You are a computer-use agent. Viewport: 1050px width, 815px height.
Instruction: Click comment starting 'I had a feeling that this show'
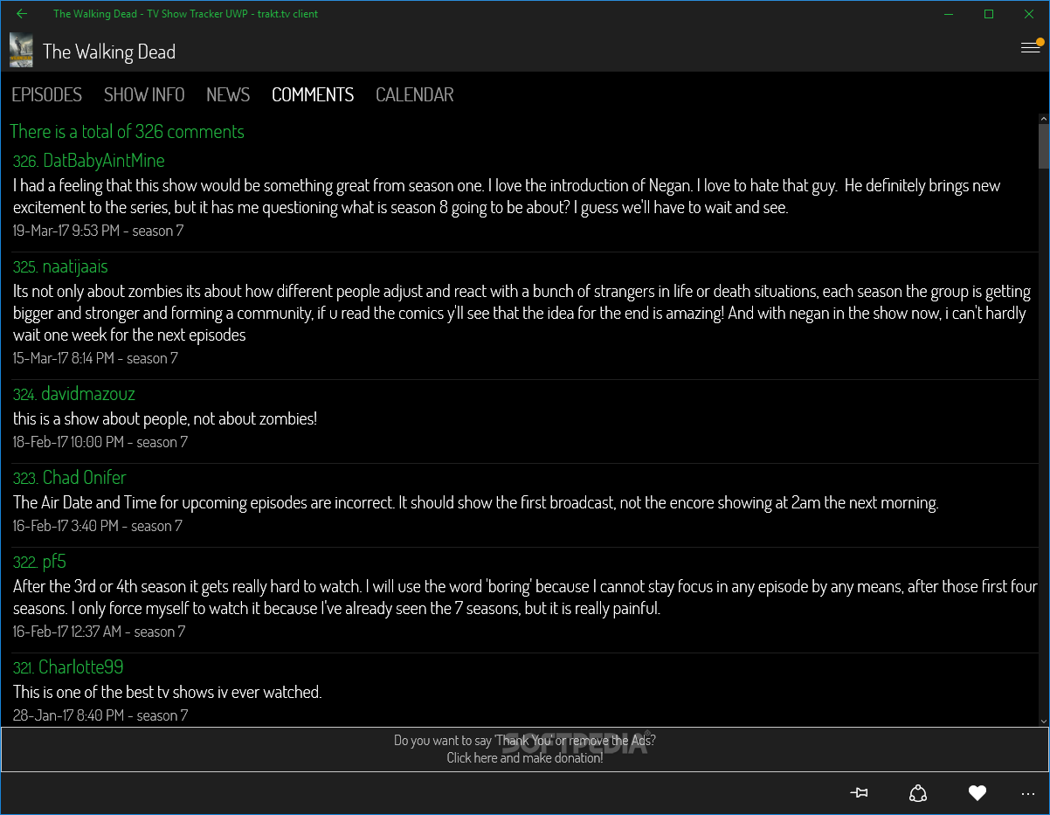(507, 196)
